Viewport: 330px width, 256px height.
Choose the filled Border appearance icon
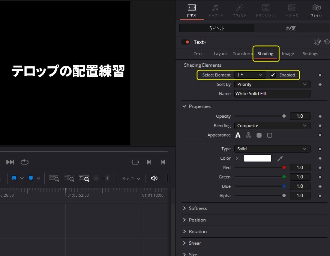(x=259, y=135)
